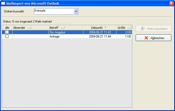Tick the checkbox for Anfrage mail

tap(7, 36)
